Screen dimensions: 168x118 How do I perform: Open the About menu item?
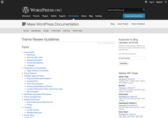(x=84, y=16)
